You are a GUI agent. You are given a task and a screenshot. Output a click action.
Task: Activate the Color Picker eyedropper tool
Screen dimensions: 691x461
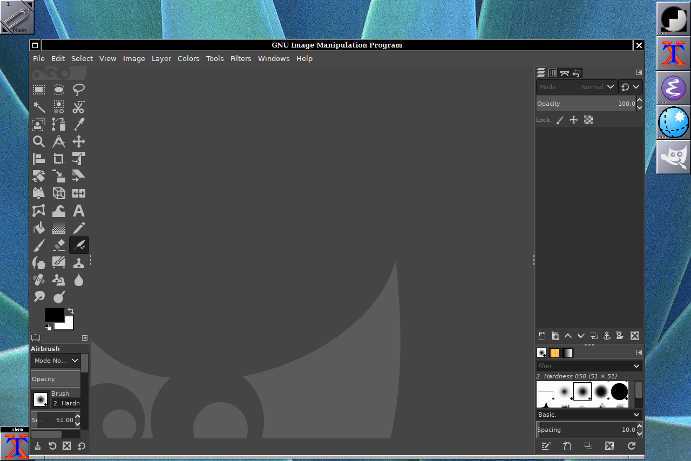[79, 124]
